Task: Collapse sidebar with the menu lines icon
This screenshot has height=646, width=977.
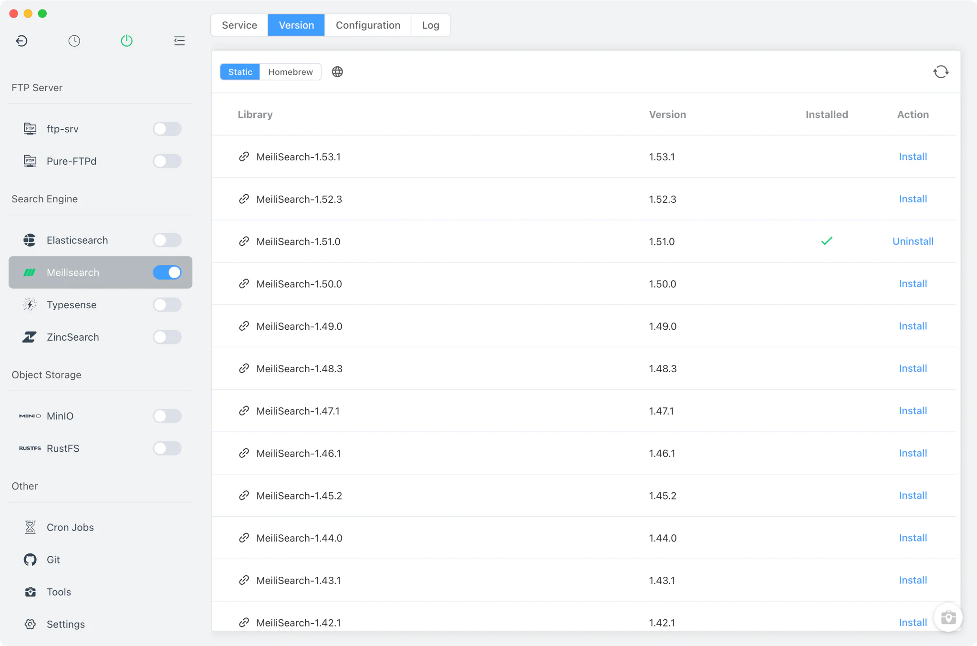Action: 179,41
